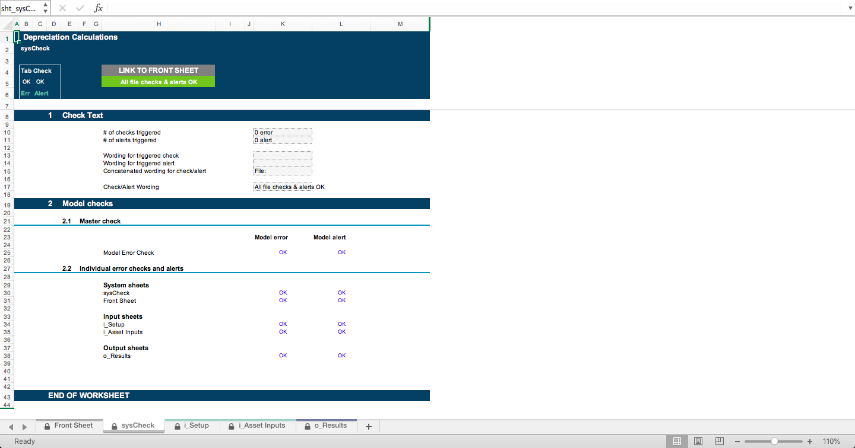Select column I header
This screenshot has width=855, height=448.
point(230,24)
